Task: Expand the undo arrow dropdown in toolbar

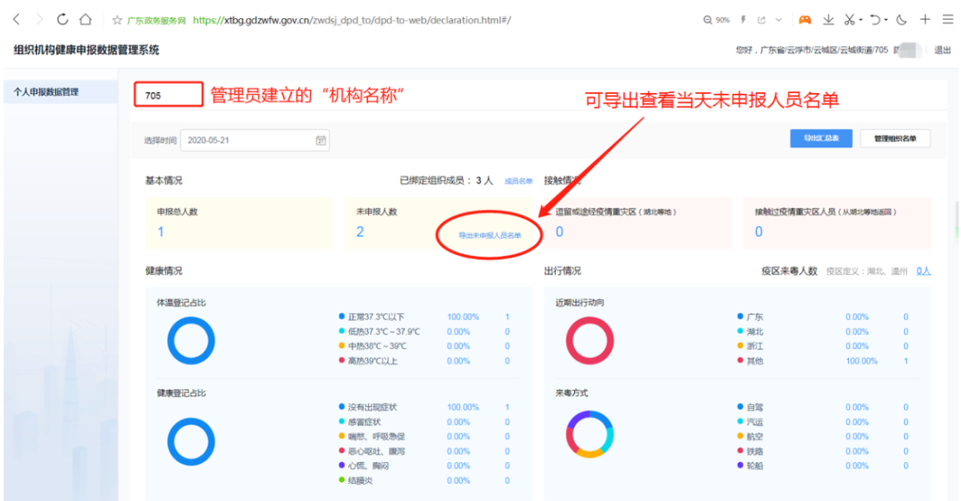Action: pyautogui.click(x=887, y=20)
